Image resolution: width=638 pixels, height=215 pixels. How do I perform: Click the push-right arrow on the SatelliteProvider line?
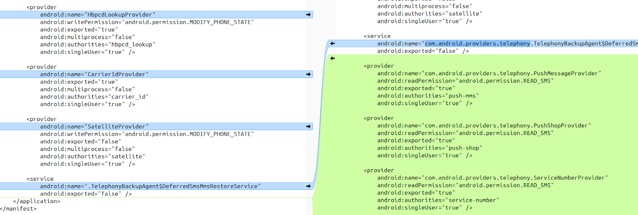308,127
